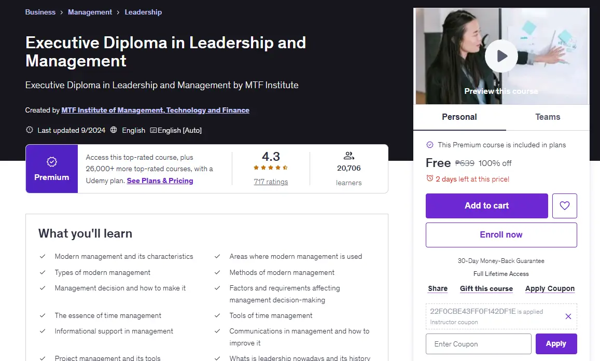Open the Business breadcrumb

pyautogui.click(x=40, y=12)
